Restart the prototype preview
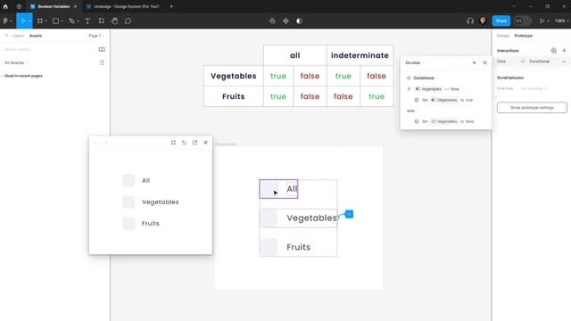 (x=184, y=143)
